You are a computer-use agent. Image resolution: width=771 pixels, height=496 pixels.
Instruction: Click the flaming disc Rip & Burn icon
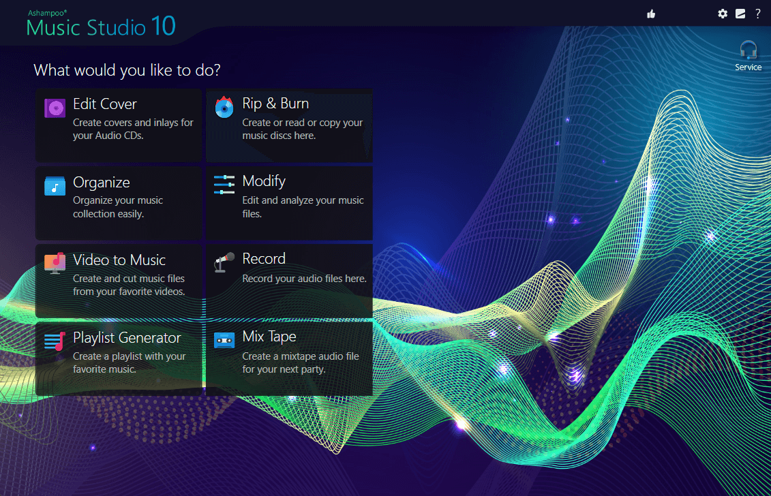(224, 107)
